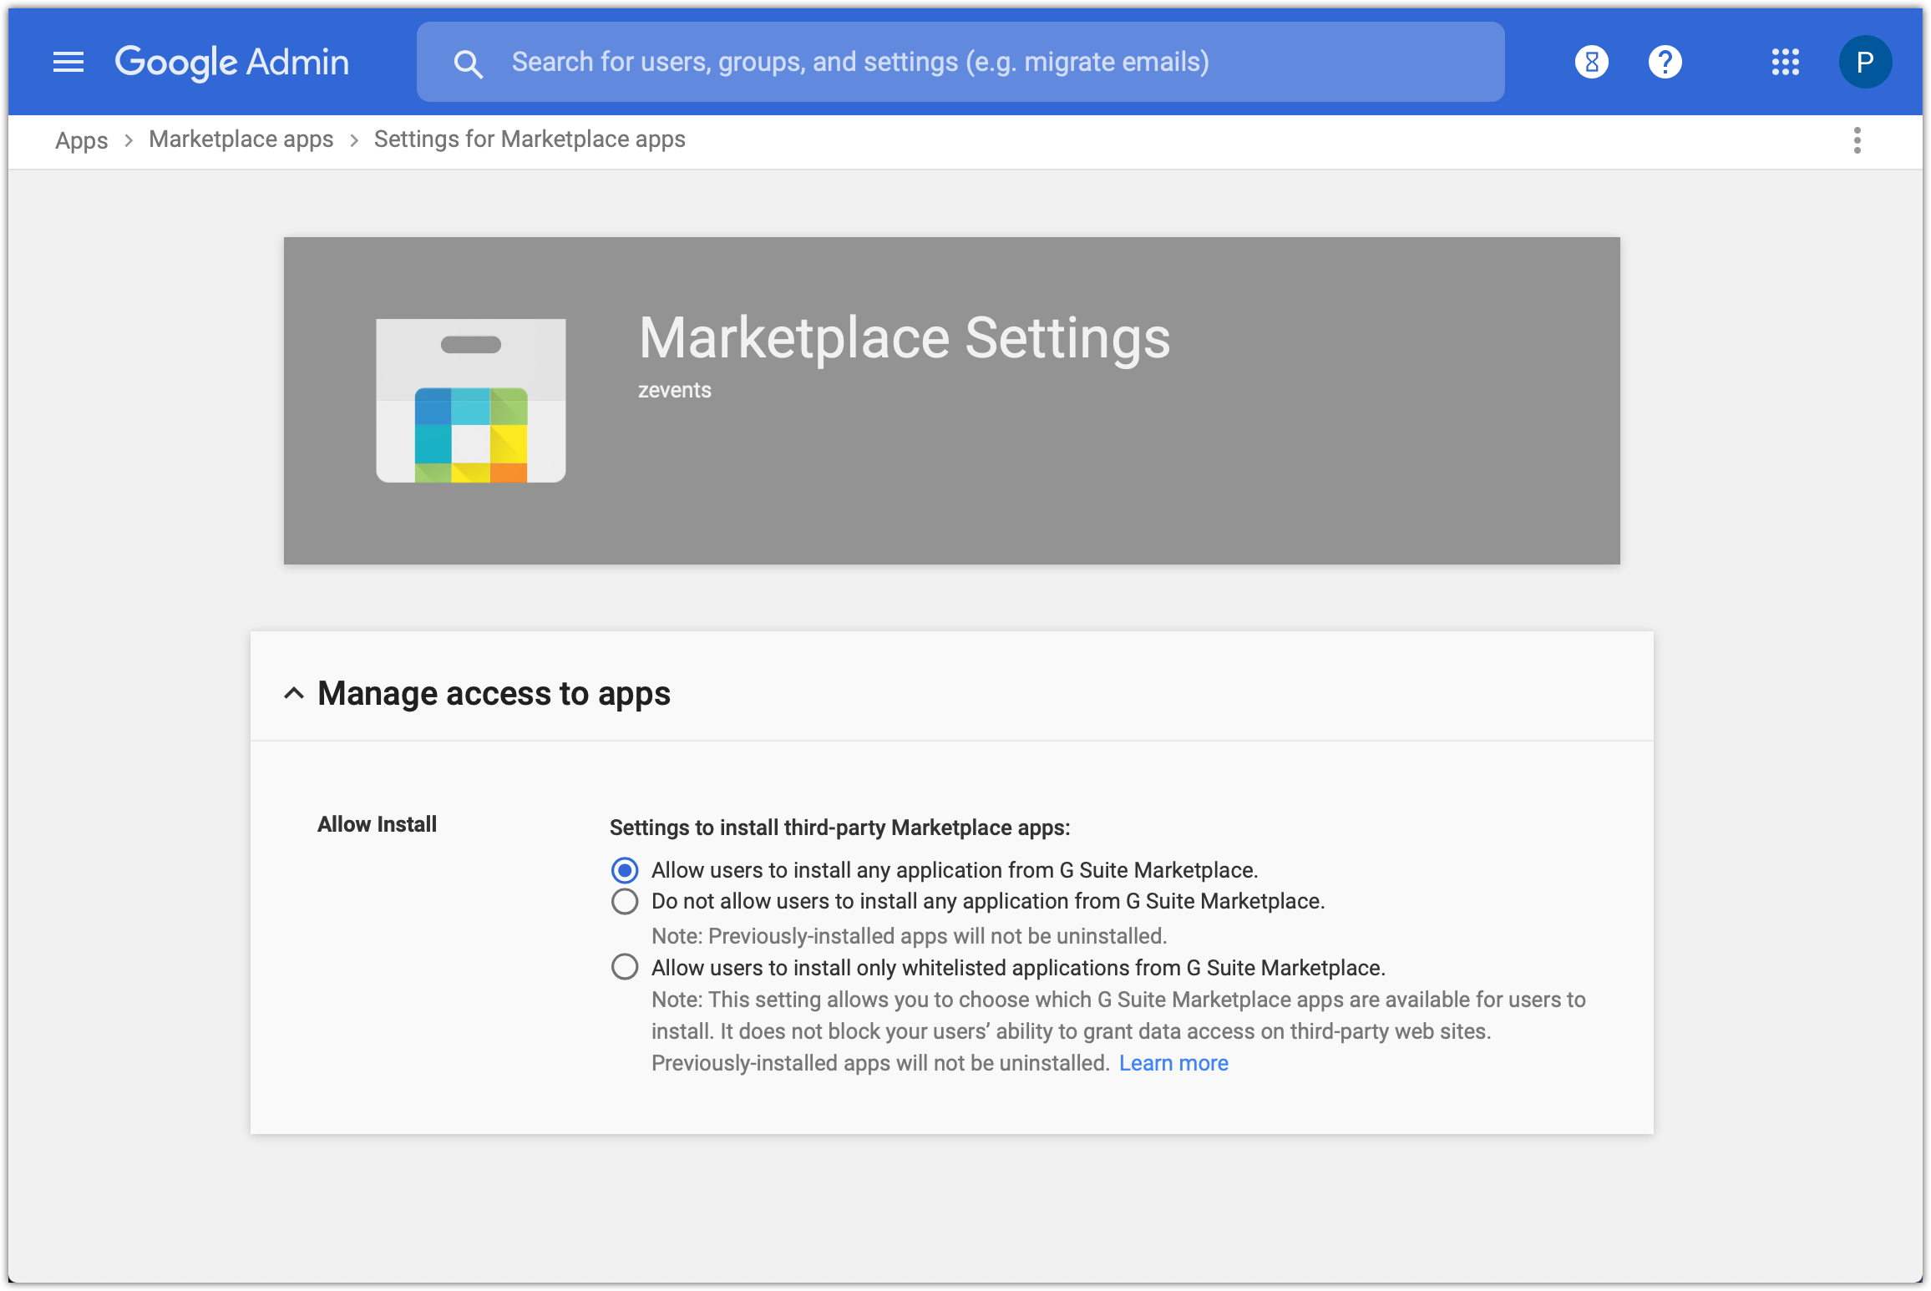Viewport: 1931px width, 1291px height.
Task: Open the three-dot more options menu
Action: [1857, 140]
